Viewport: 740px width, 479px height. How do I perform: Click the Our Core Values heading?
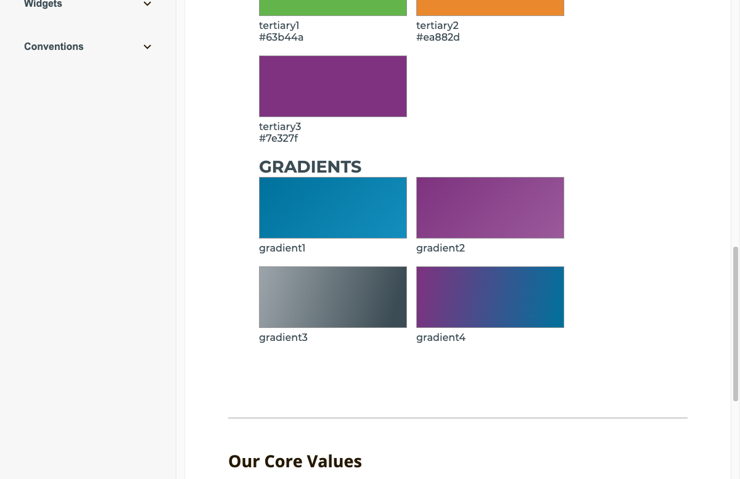click(x=295, y=461)
